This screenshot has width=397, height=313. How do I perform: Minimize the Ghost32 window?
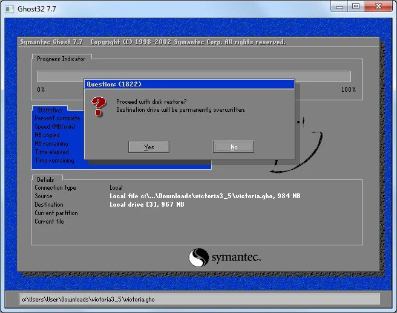[340, 7]
